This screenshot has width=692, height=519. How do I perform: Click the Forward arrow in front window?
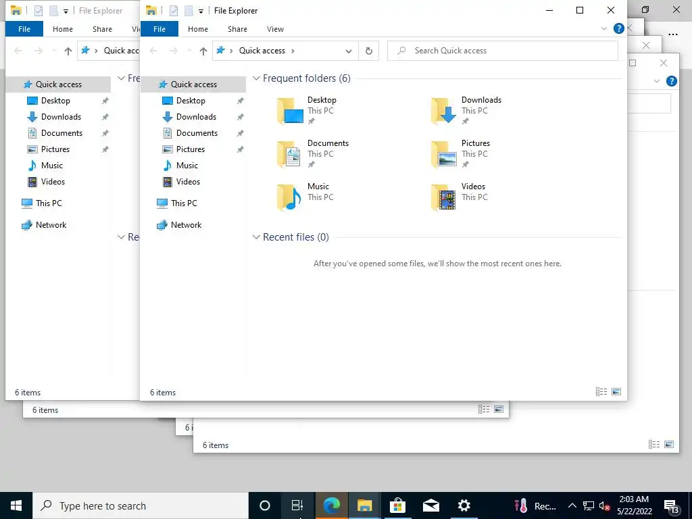pyautogui.click(x=174, y=51)
